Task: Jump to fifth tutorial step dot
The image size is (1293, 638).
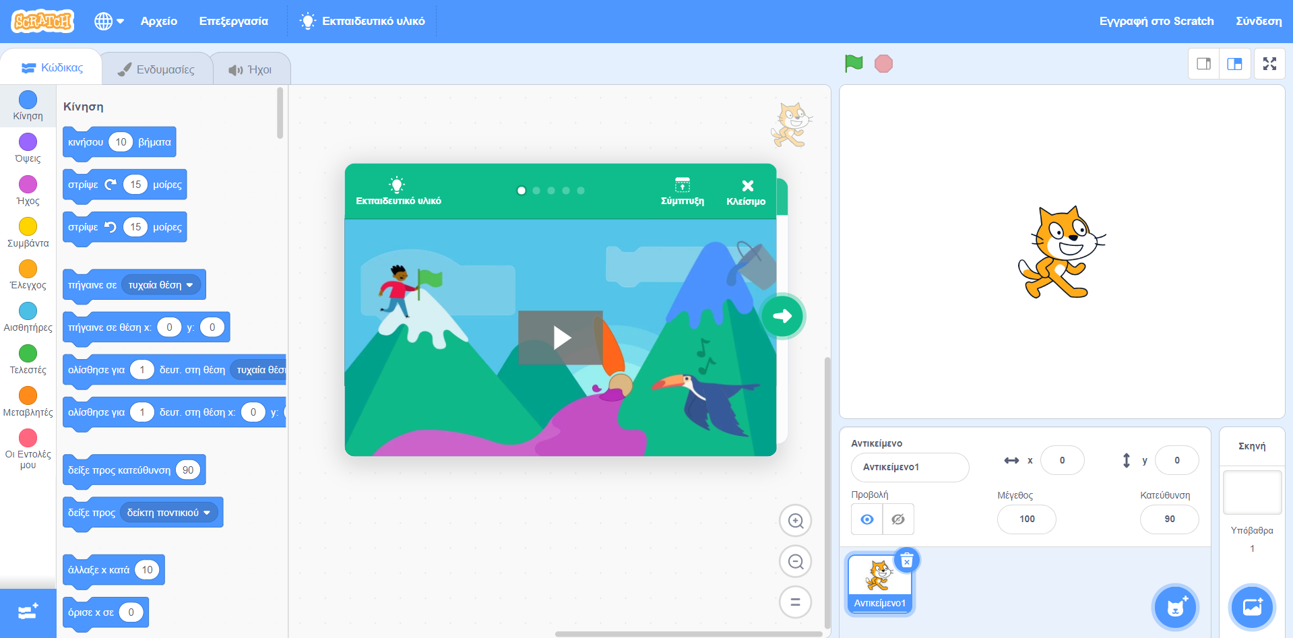Action: pyautogui.click(x=581, y=191)
